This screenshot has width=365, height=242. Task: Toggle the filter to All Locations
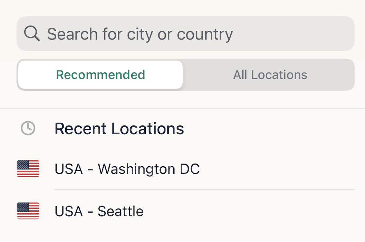[x=270, y=75]
